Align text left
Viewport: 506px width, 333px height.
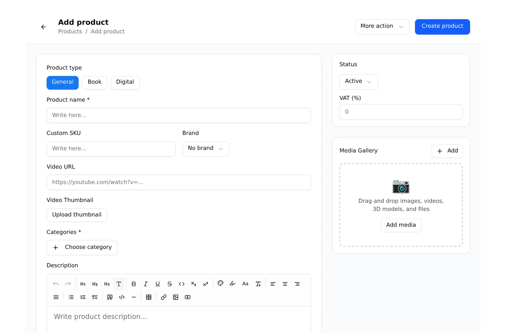[x=273, y=284]
